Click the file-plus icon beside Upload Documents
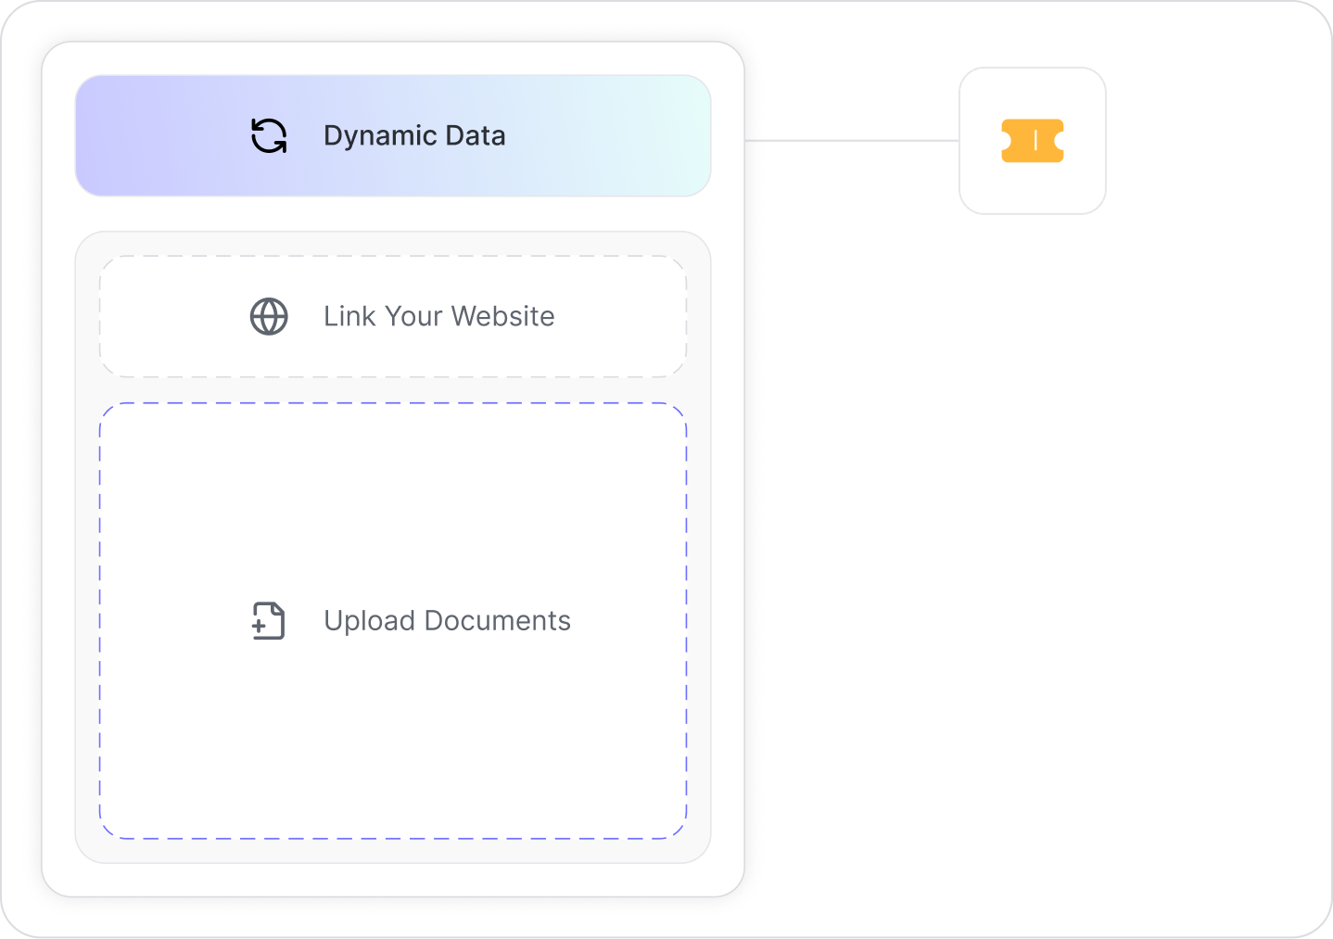Viewport: 1333px width, 939px height. click(269, 621)
